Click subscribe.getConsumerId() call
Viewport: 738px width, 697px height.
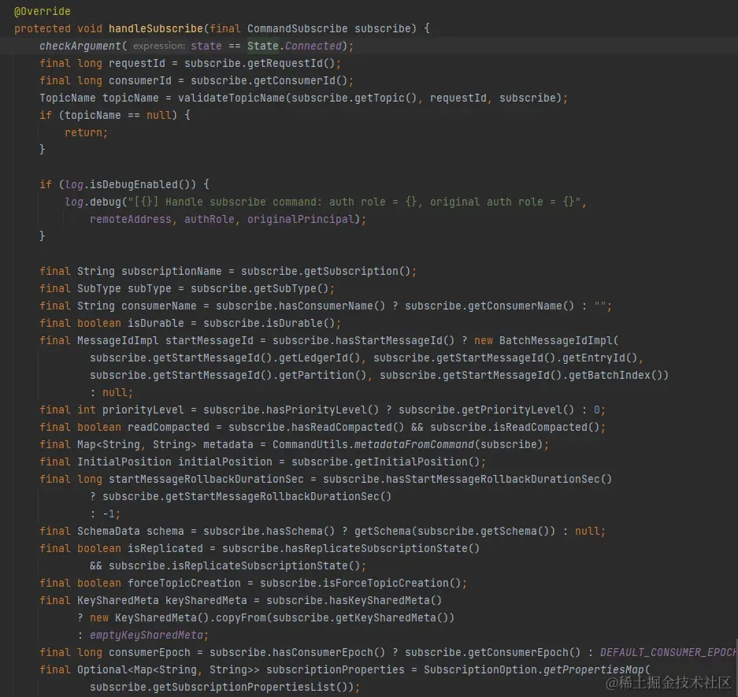point(269,81)
